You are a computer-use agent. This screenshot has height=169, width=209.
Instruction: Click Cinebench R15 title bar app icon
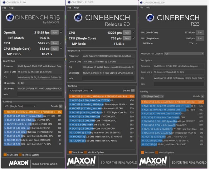(4, 2)
